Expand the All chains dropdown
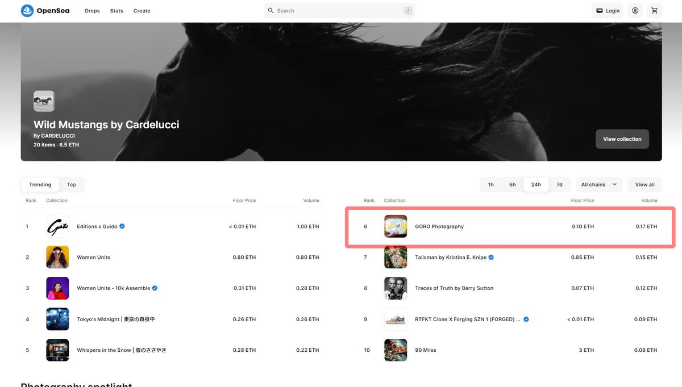Image resolution: width=682 pixels, height=387 pixels. pos(599,184)
